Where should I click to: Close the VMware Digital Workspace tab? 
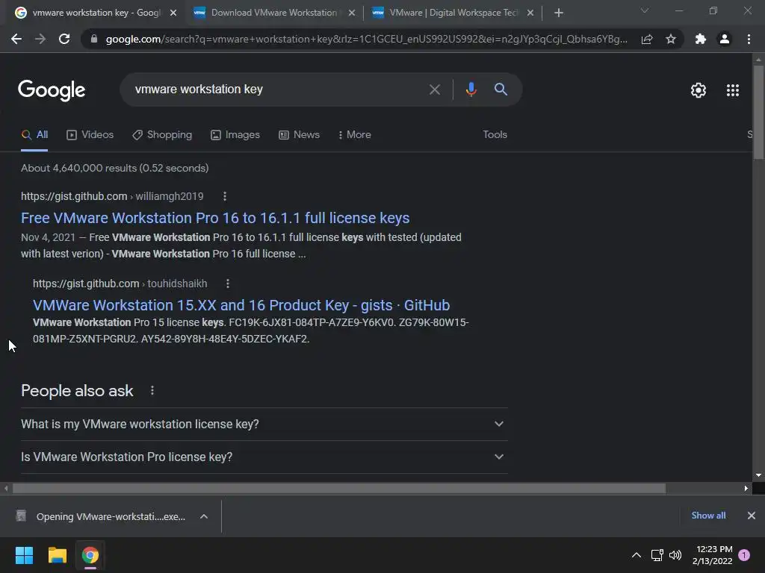pyautogui.click(x=530, y=13)
